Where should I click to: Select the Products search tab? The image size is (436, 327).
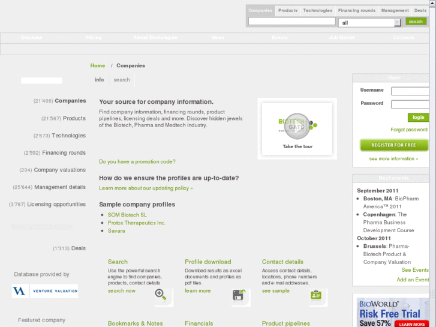pyautogui.click(x=288, y=11)
